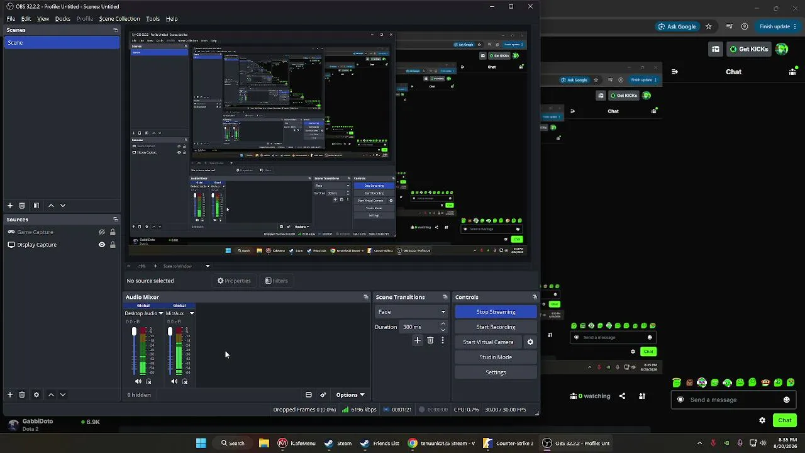Screen dimensions: 805x453
Task: Toggle monitoring for Desktop Audio
Action: coord(149,381)
